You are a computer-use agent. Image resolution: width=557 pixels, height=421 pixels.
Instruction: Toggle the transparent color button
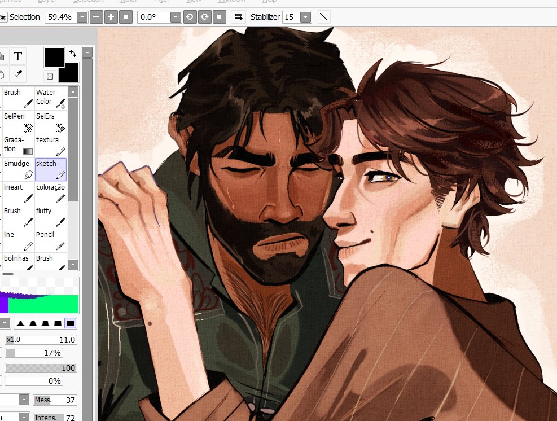click(x=50, y=76)
